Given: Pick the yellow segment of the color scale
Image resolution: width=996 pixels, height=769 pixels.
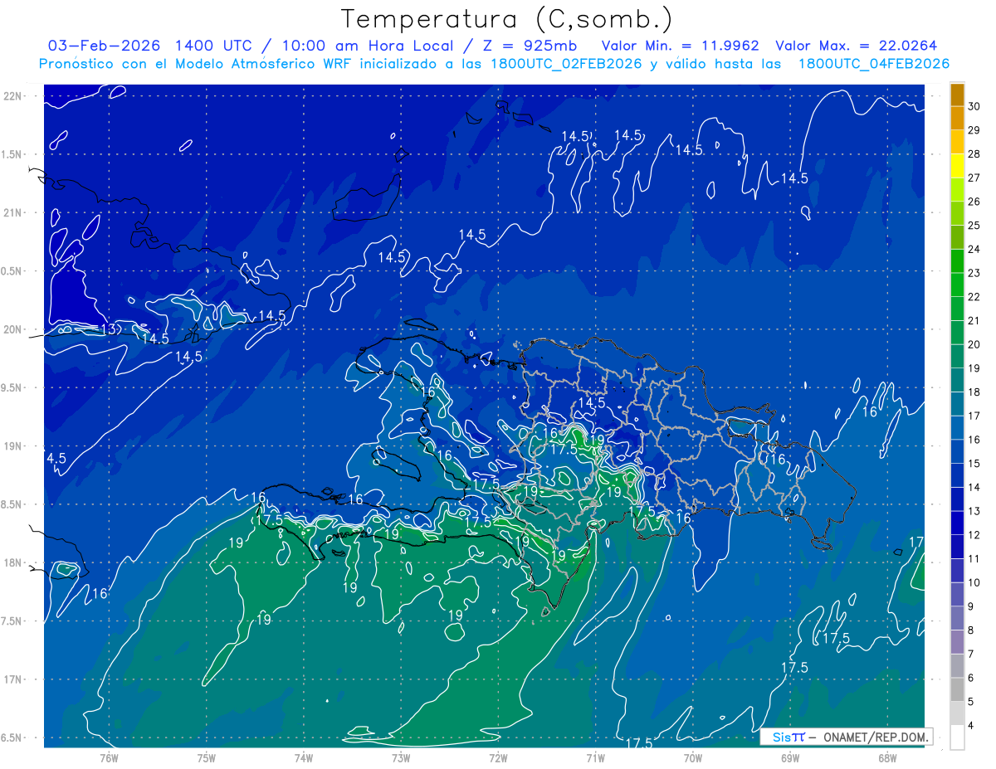Looking at the screenshot, I should tap(957, 166).
